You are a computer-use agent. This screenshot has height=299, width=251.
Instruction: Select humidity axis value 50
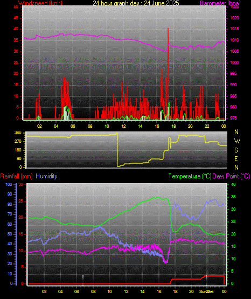pos(10,234)
